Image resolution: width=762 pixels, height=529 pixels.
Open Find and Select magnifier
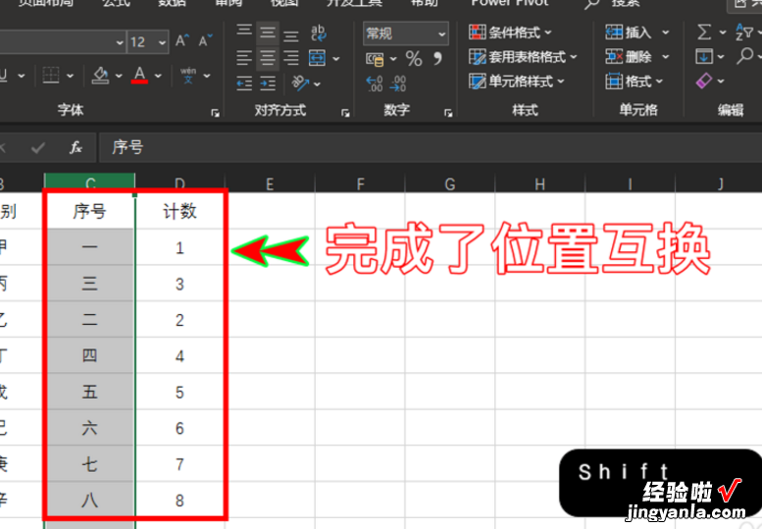[744, 56]
